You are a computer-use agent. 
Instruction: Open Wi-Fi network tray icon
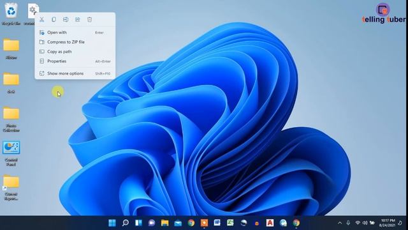(x=358, y=223)
